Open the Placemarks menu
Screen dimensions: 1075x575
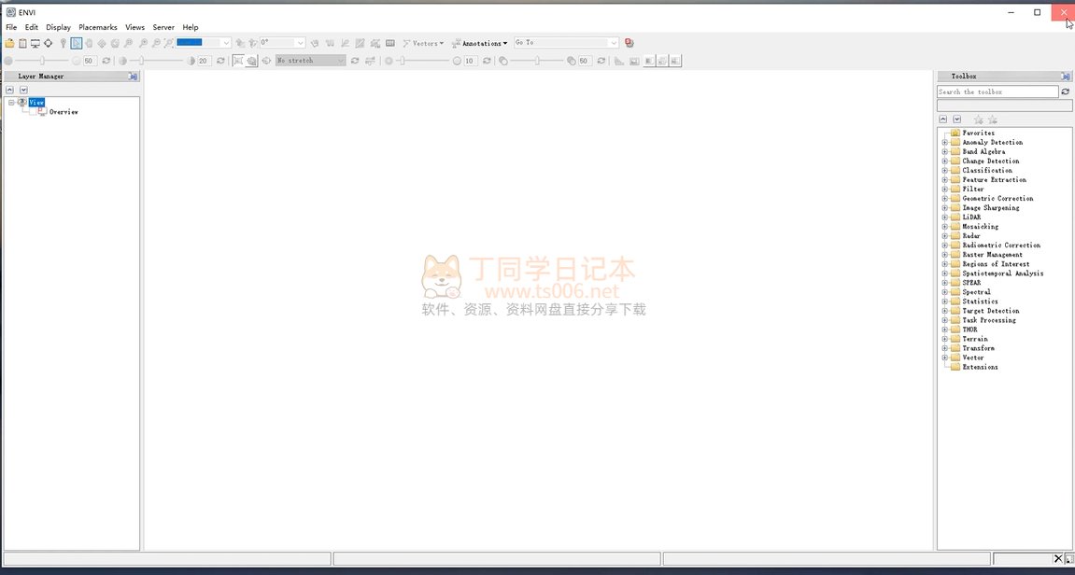98,27
